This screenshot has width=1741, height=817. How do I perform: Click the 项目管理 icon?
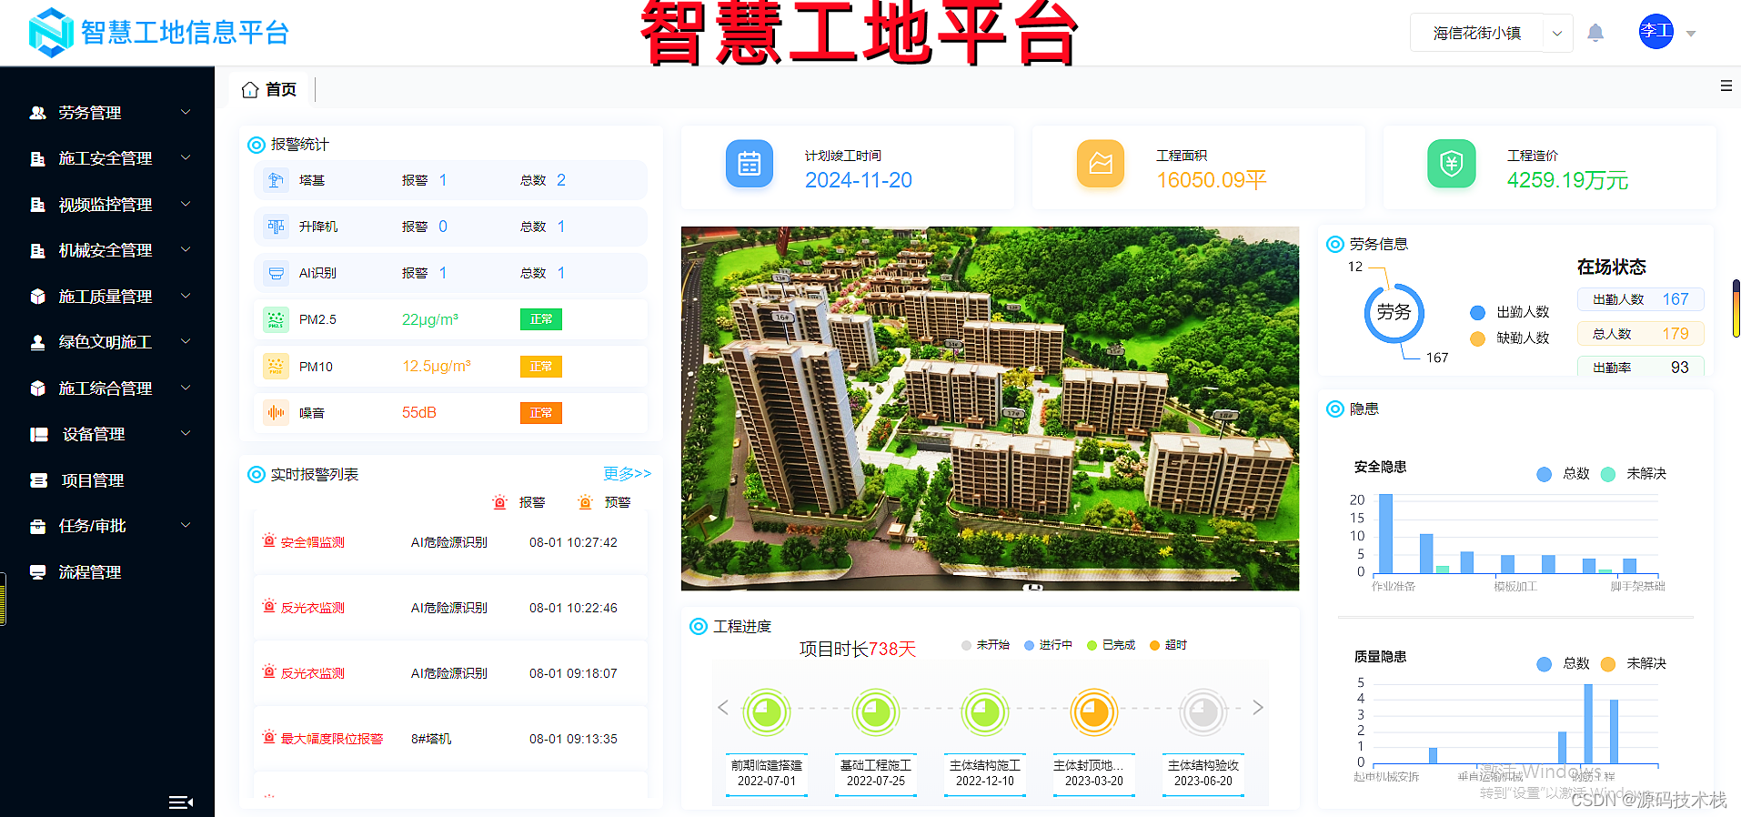(x=39, y=480)
